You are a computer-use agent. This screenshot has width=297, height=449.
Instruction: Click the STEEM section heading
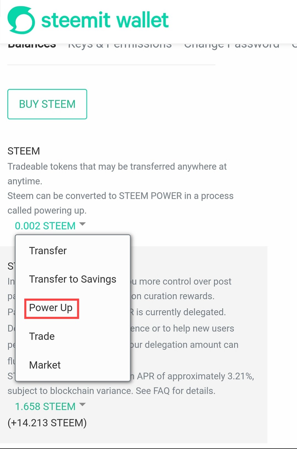click(24, 151)
